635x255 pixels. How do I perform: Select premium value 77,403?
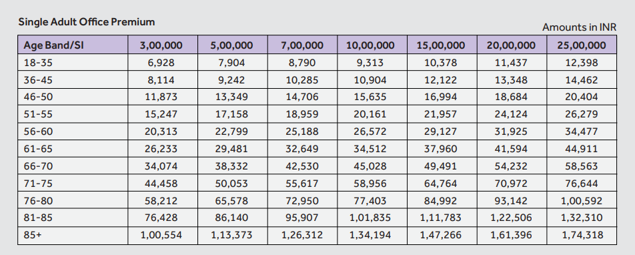pyautogui.click(x=370, y=201)
